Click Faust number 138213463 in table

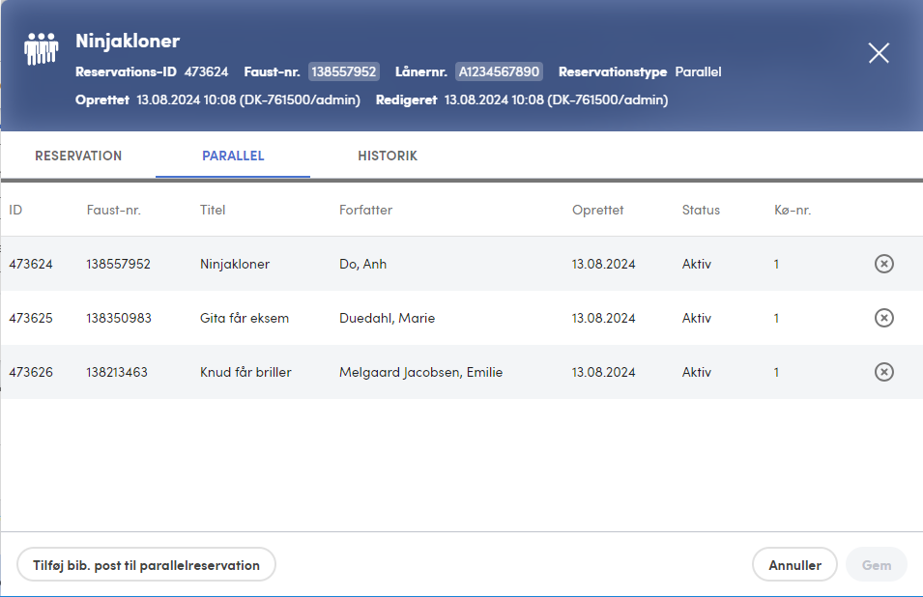117,372
